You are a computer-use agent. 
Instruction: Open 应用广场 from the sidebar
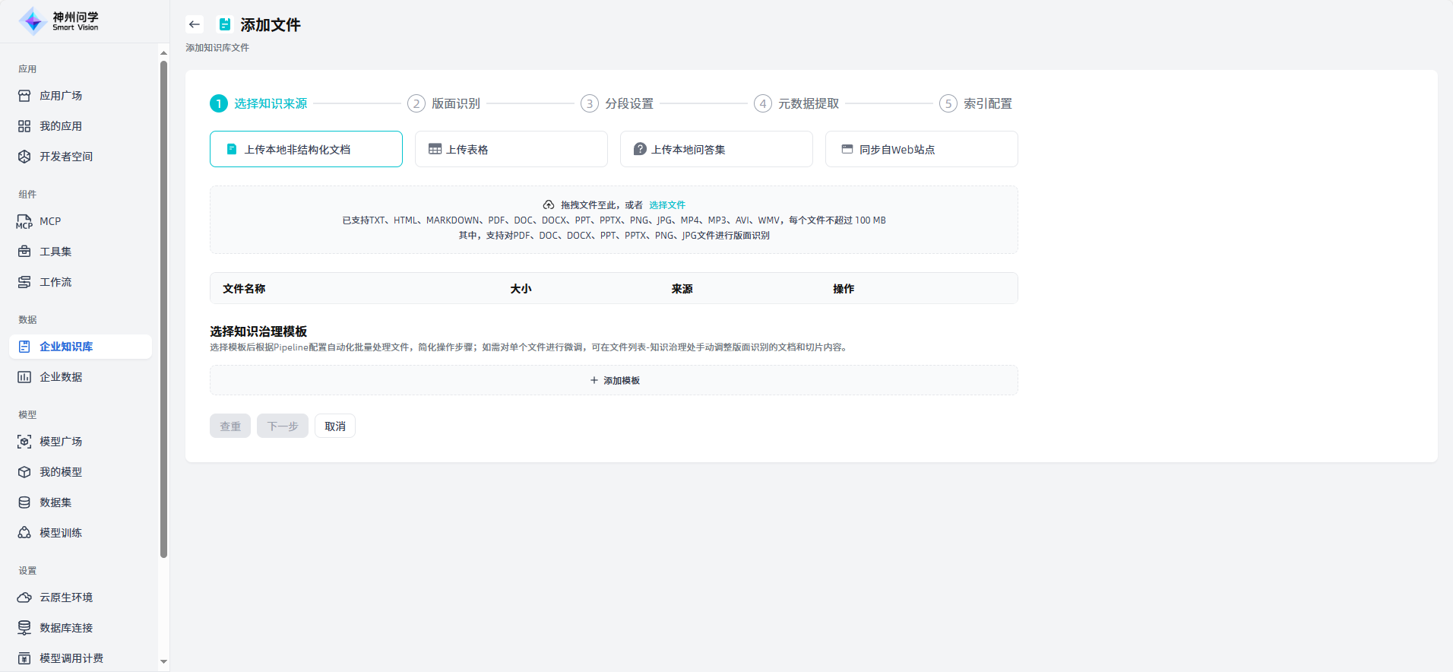point(61,96)
